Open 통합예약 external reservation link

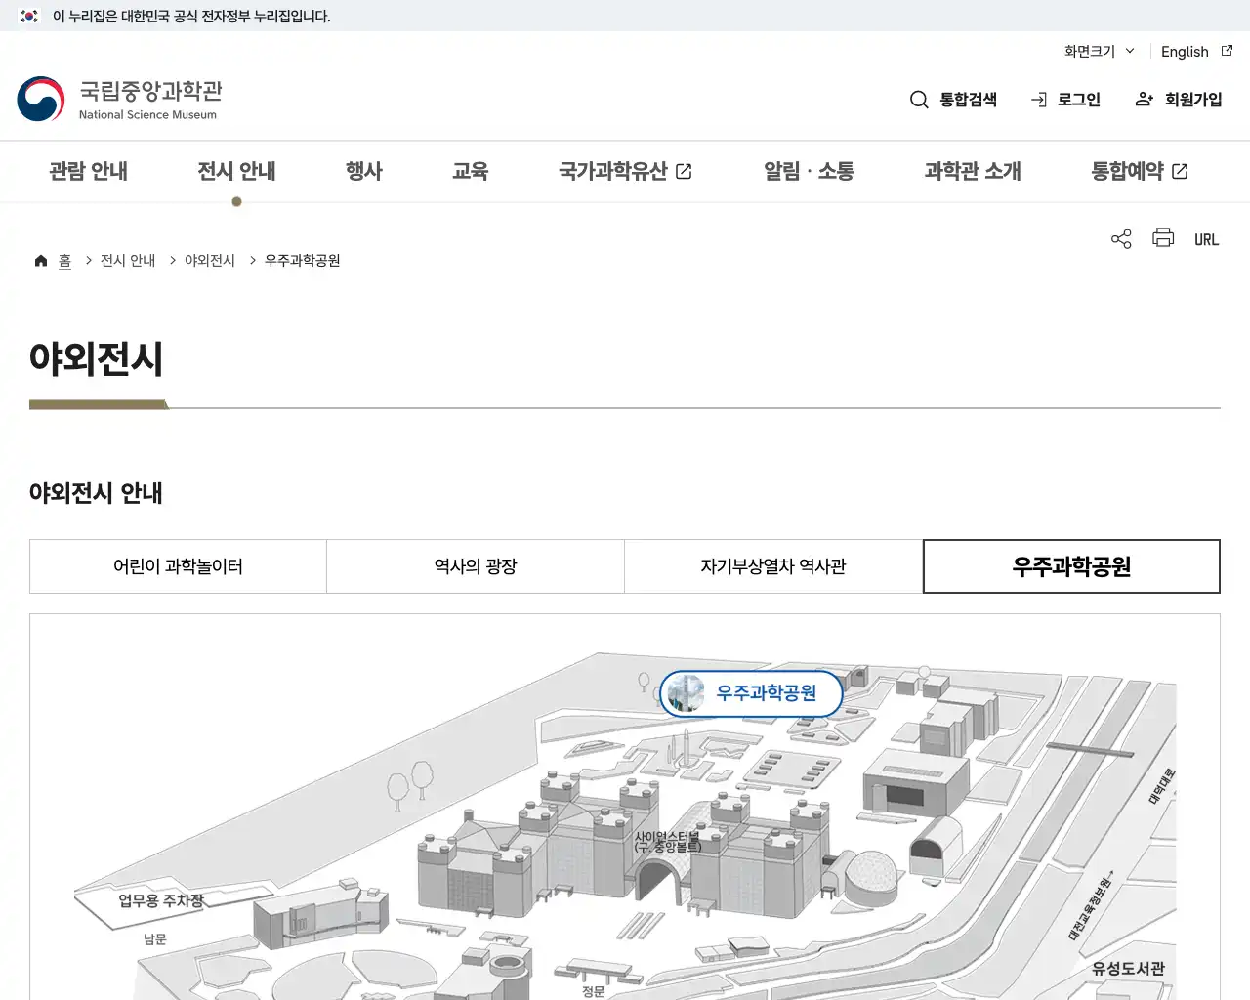[1138, 171]
